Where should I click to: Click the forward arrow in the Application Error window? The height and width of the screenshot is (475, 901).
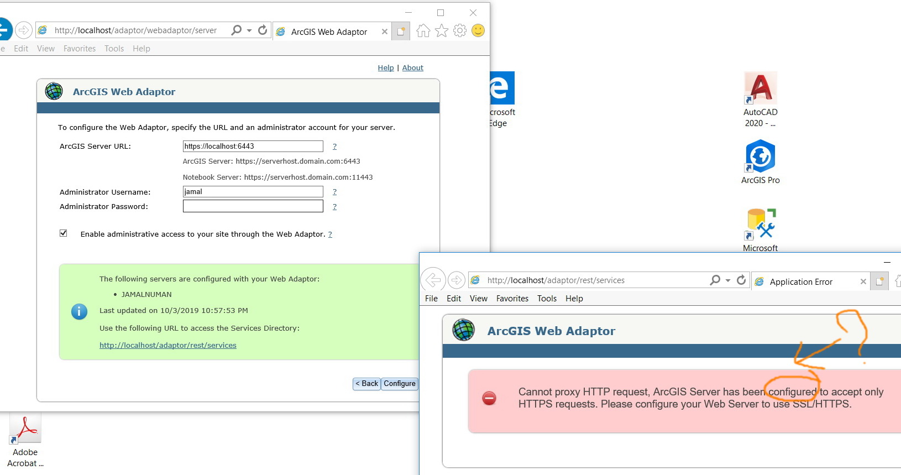pos(456,280)
